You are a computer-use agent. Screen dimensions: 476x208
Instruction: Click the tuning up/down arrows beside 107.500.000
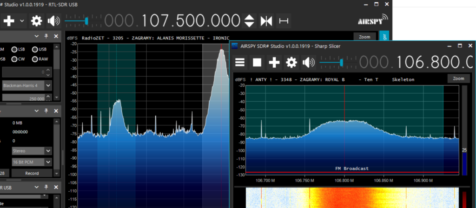250,21
